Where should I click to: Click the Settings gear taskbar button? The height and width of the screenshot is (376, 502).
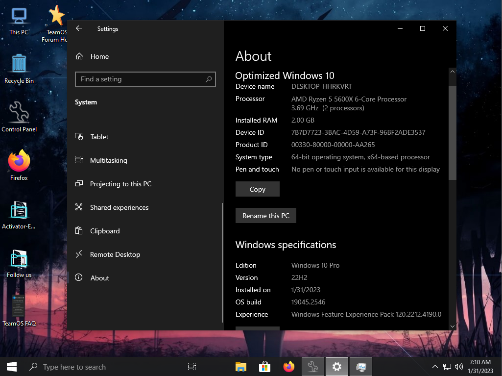337,367
